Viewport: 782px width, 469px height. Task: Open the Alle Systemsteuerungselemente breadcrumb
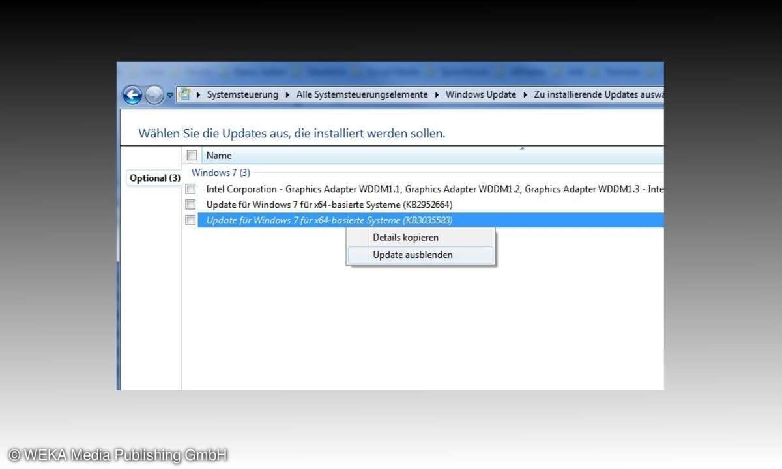(x=362, y=94)
